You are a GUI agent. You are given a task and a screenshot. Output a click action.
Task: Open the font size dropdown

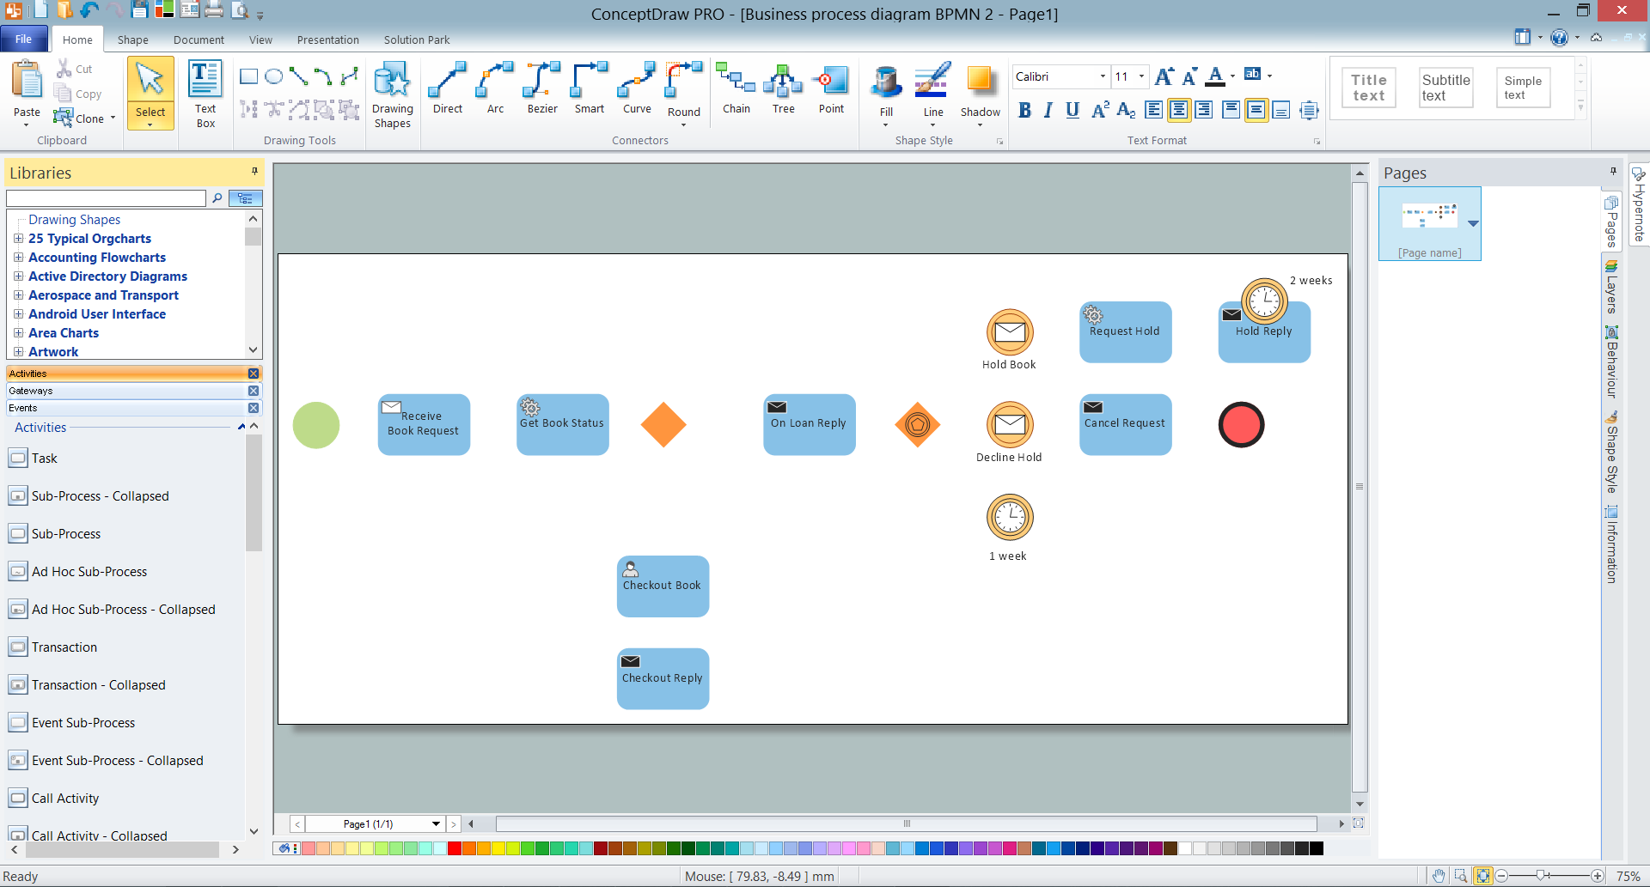[x=1141, y=76]
